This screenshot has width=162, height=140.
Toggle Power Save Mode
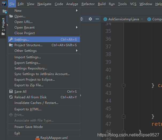(44, 127)
